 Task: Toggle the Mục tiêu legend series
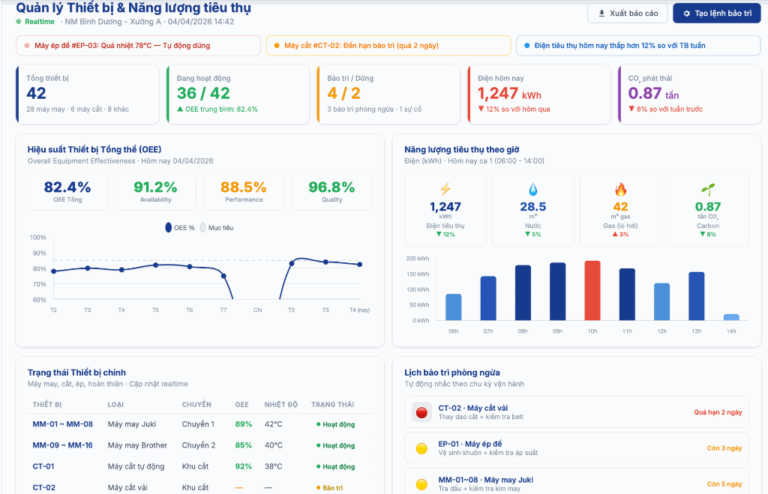pyautogui.click(x=216, y=228)
